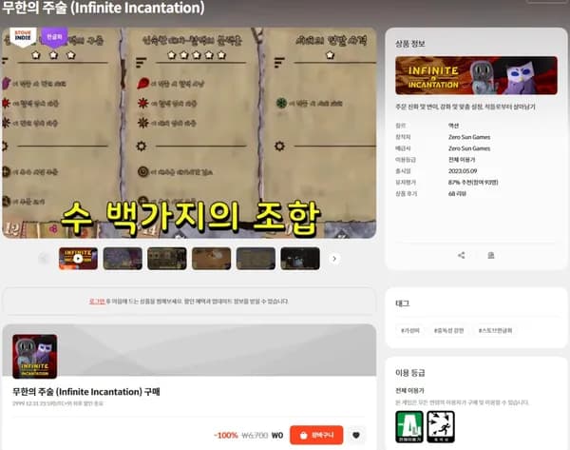Viewport: 570px width, 450px height.
Task: Select the second gallery thumbnail with purple tones
Action: (123, 259)
